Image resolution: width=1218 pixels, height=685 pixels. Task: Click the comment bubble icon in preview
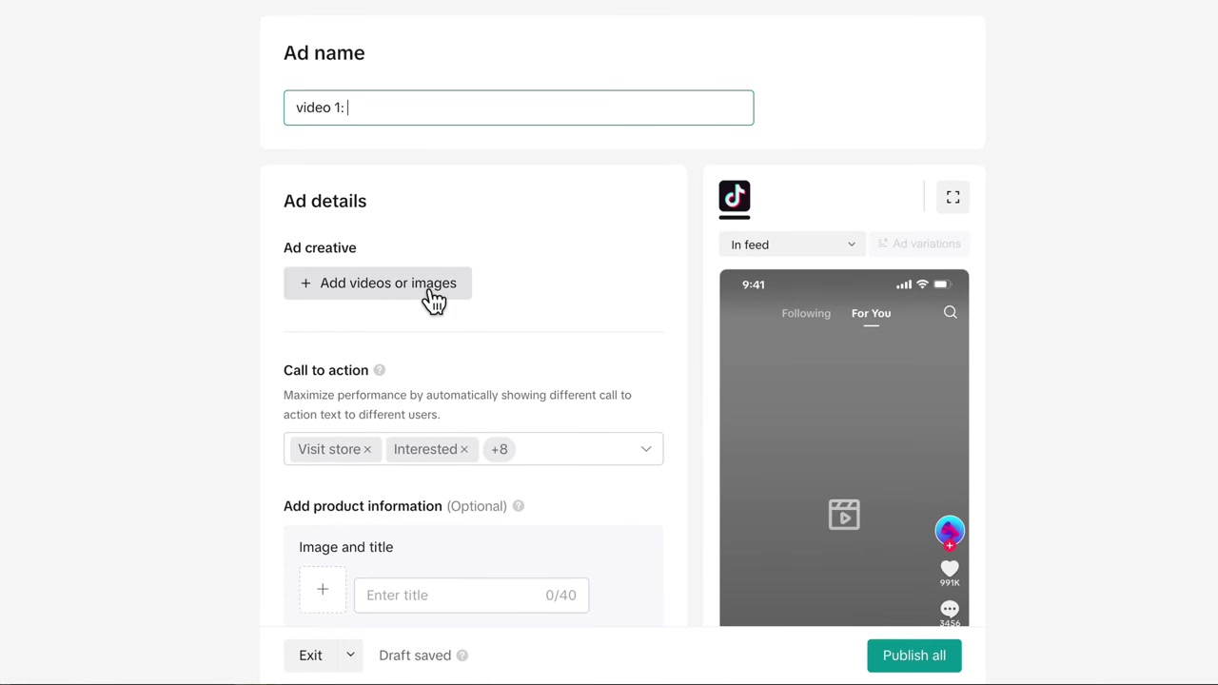tap(950, 609)
